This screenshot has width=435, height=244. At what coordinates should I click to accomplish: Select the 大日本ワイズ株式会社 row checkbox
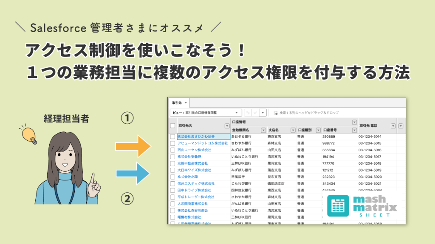pos(172,170)
